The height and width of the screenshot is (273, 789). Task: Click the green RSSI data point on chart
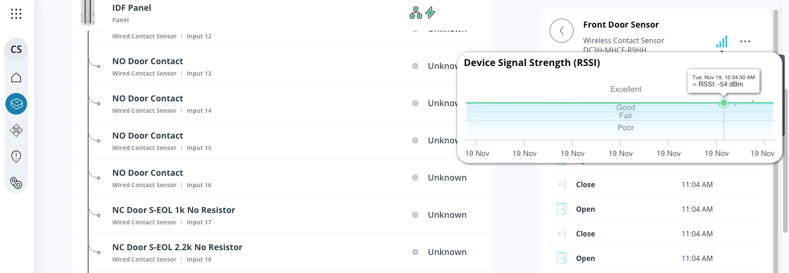[x=724, y=103]
